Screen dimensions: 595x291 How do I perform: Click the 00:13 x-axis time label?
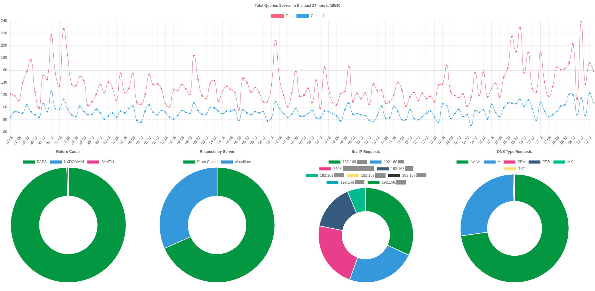coord(115,140)
